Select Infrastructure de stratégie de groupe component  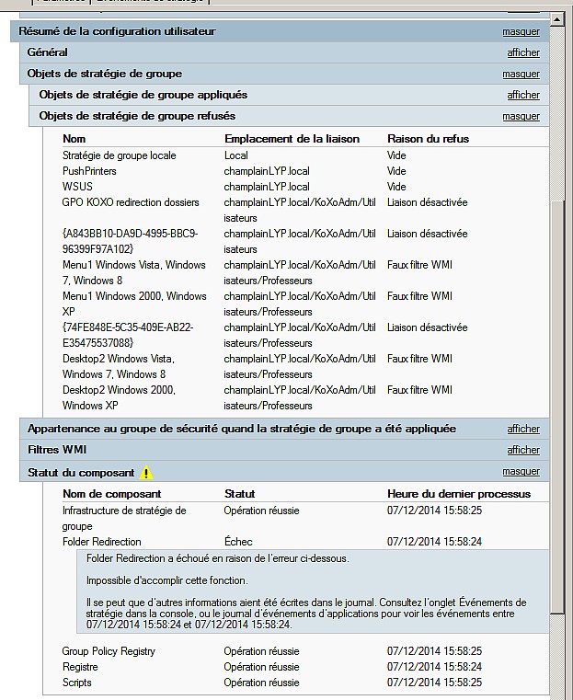[x=124, y=518]
